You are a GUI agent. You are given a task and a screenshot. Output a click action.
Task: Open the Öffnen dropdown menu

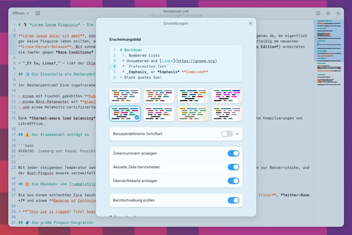(21, 13)
